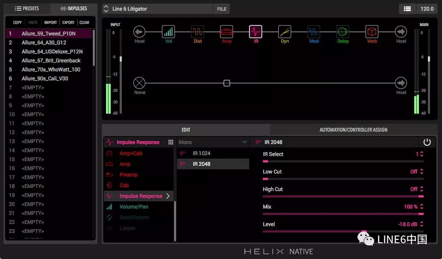
Task: Select the Dist block in signal chain
Action: (197, 32)
